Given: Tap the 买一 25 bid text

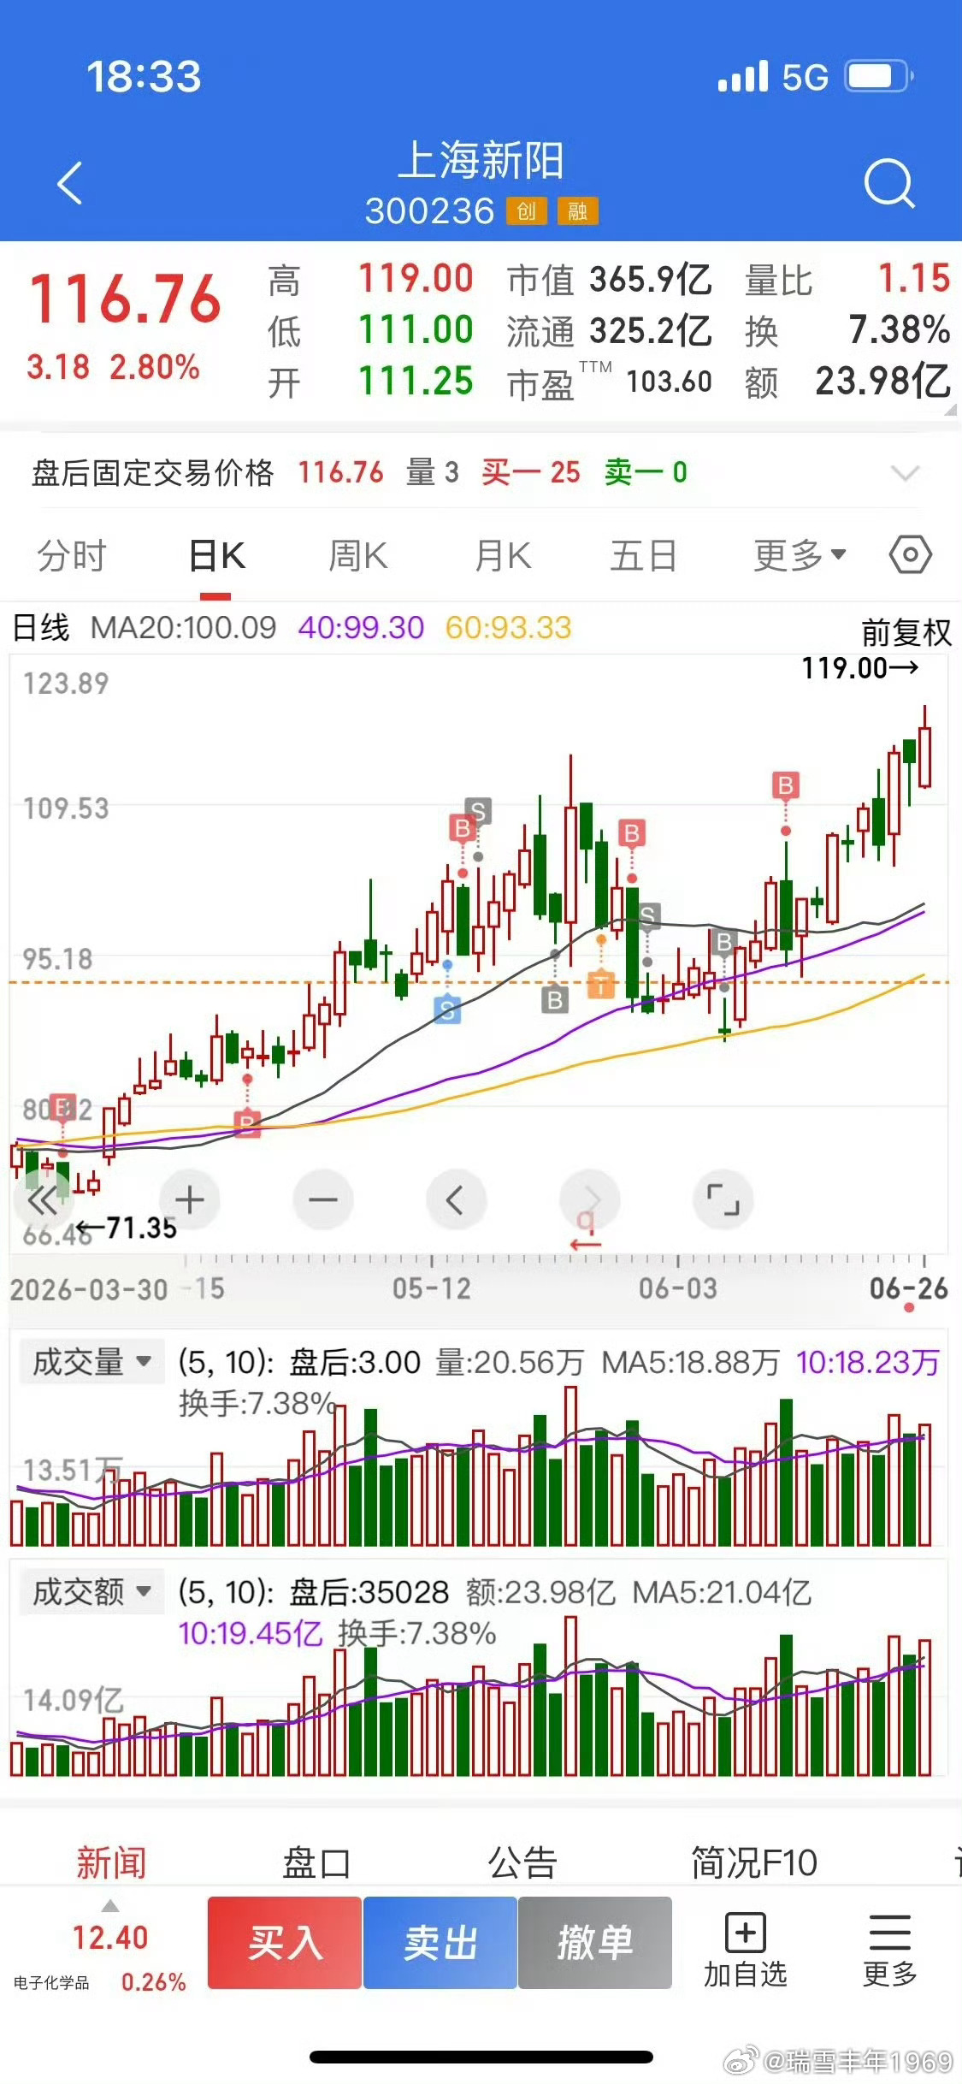Looking at the screenshot, I should click(x=530, y=472).
